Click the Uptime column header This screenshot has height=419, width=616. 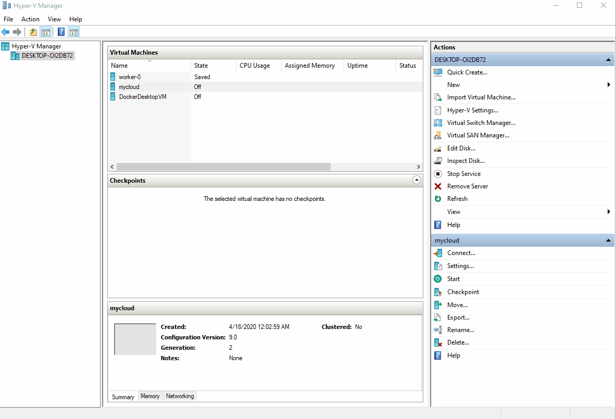point(369,66)
